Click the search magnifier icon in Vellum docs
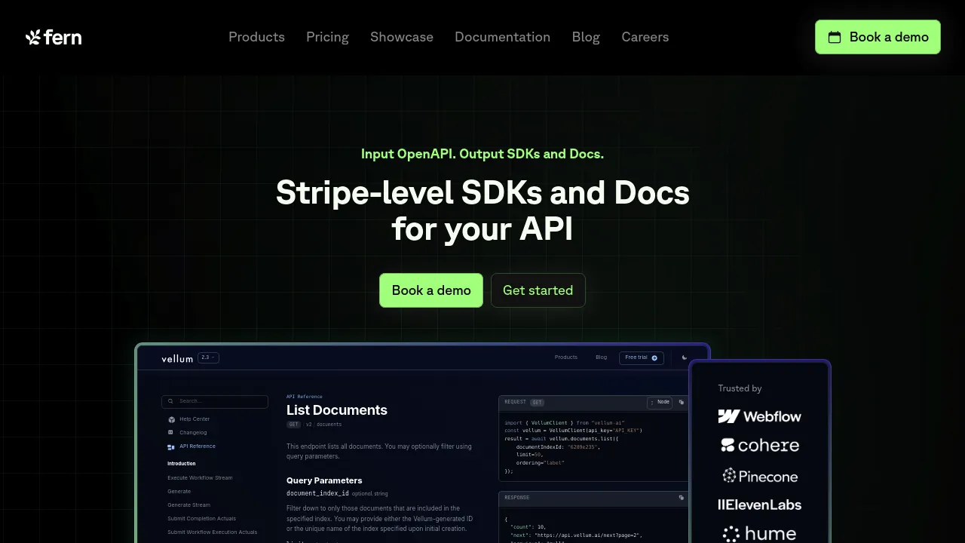Screen dimensions: 965x543 pyautogui.click(x=171, y=401)
